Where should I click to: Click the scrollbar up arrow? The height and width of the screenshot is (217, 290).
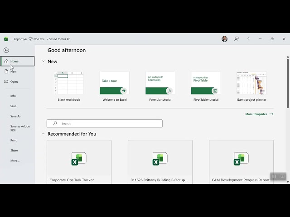[288, 57]
